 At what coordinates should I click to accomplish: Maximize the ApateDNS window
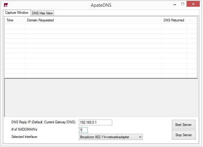[183, 4]
